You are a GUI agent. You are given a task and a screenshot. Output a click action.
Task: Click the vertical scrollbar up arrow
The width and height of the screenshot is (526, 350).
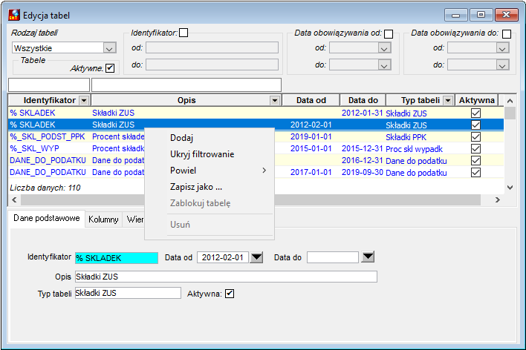click(510, 101)
